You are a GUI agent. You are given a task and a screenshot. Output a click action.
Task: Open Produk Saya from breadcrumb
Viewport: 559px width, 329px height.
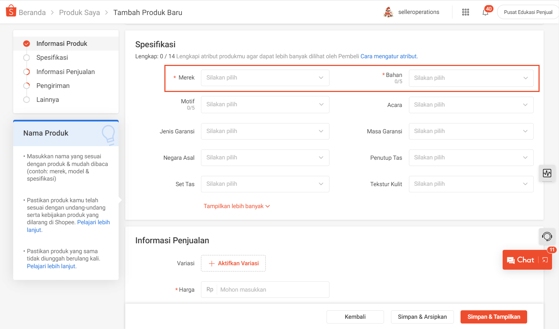point(79,12)
